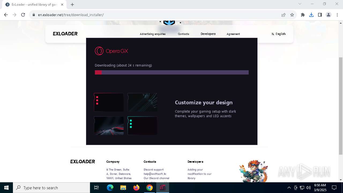Open File Explorer from taskbar
Viewport: 343px width, 193px height.
coord(123,188)
